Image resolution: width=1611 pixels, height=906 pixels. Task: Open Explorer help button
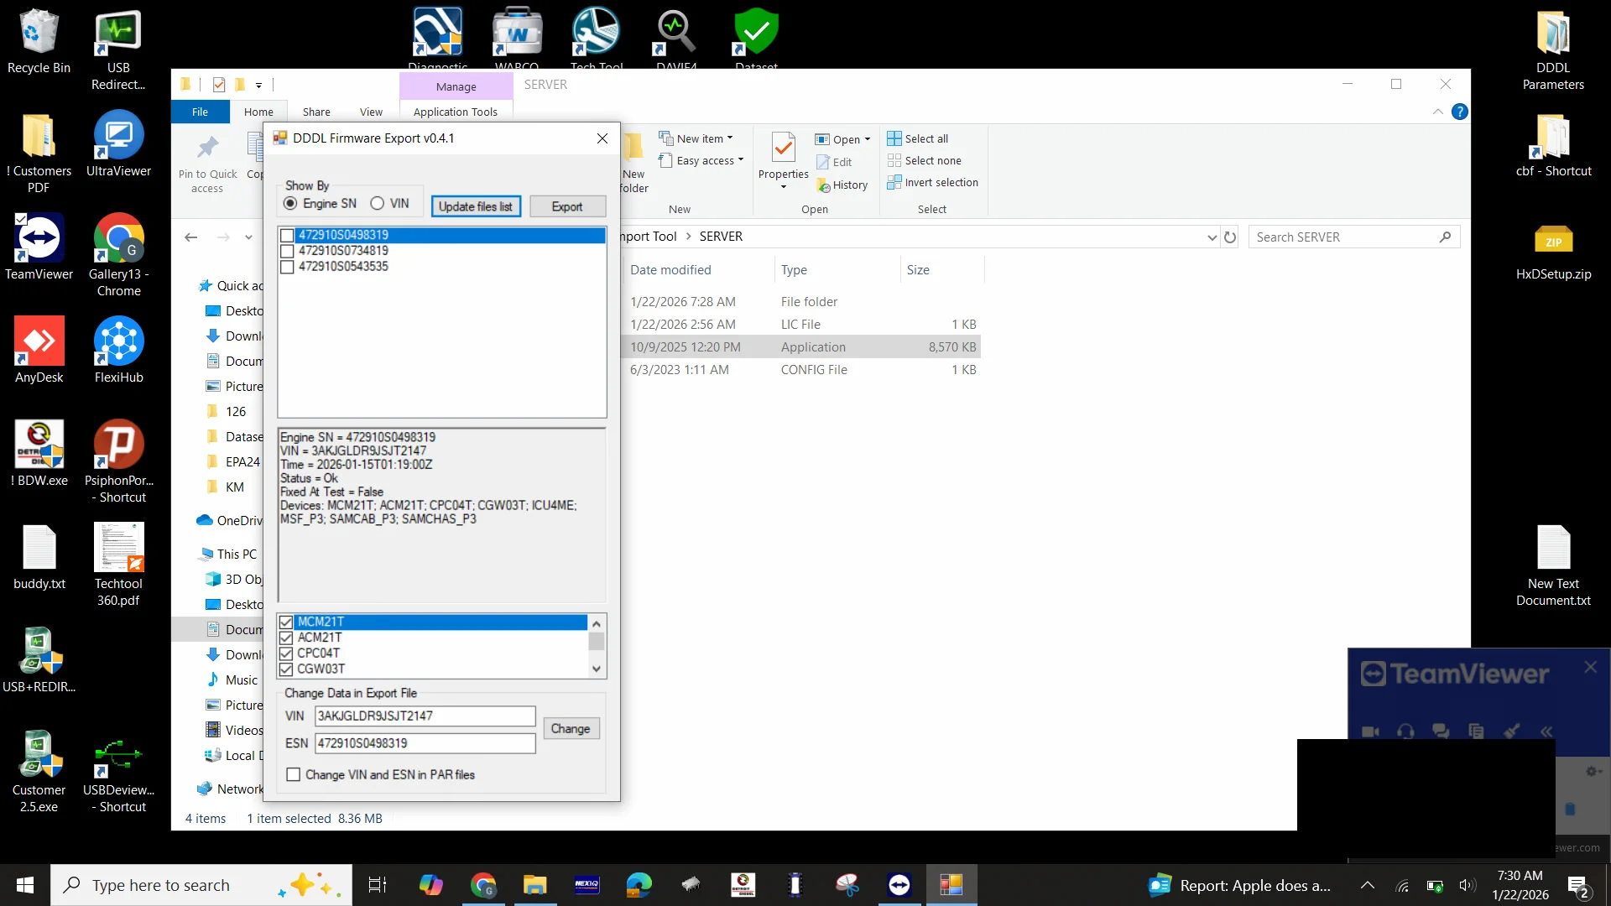(1460, 112)
